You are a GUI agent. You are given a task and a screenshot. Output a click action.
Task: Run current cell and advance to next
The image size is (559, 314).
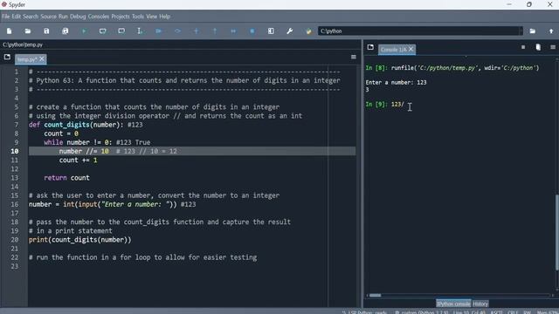pyautogui.click(x=121, y=31)
